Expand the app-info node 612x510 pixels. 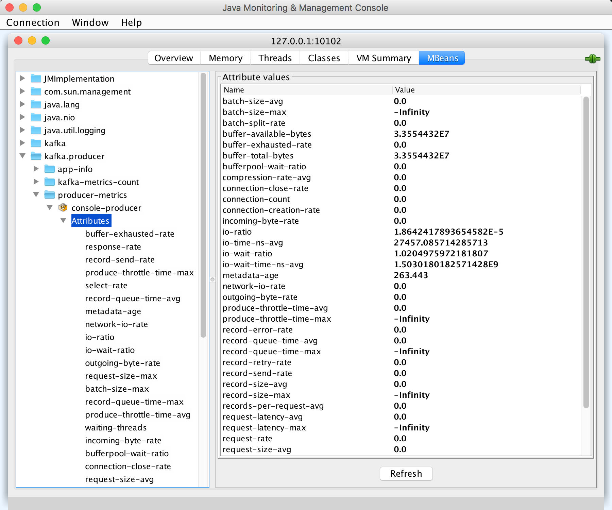tap(36, 169)
